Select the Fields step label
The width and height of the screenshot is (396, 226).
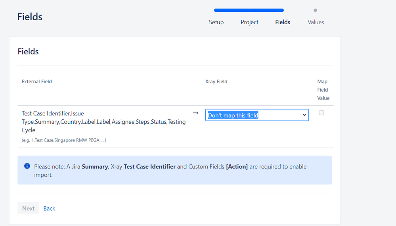[283, 22]
